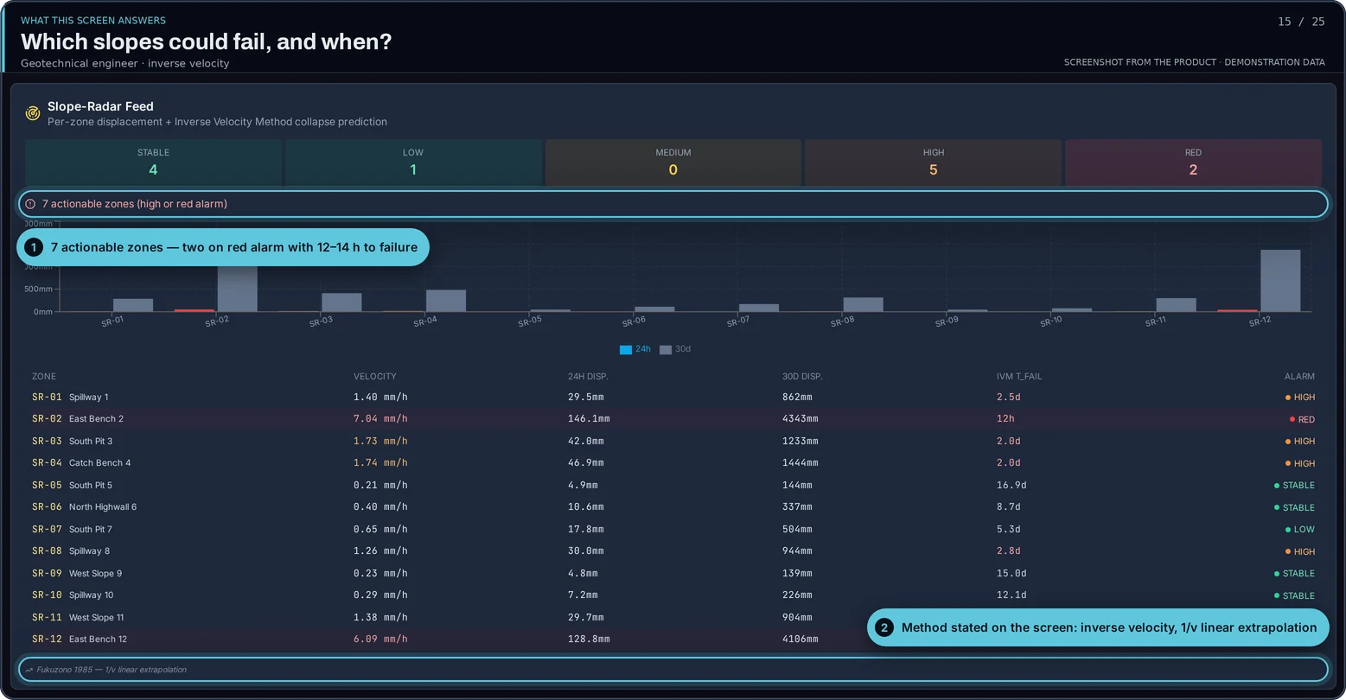Sort by the VELOCITY column header
The image size is (1346, 700).
(375, 376)
